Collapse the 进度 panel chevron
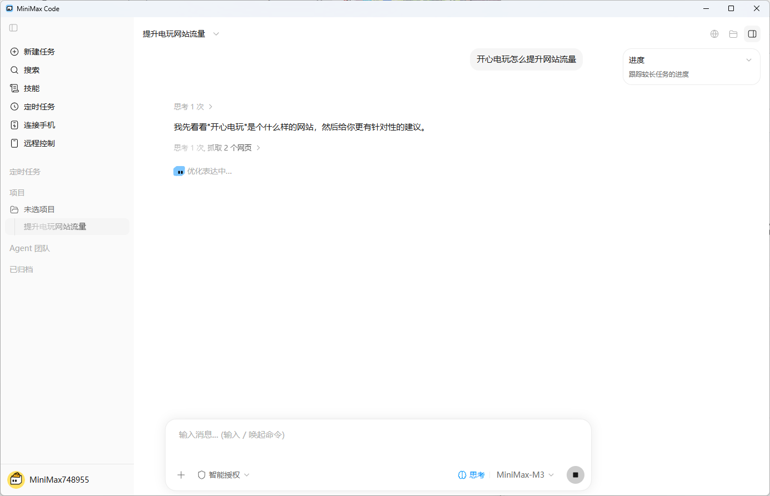Image resolution: width=770 pixels, height=496 pixels. pos(749,60)
